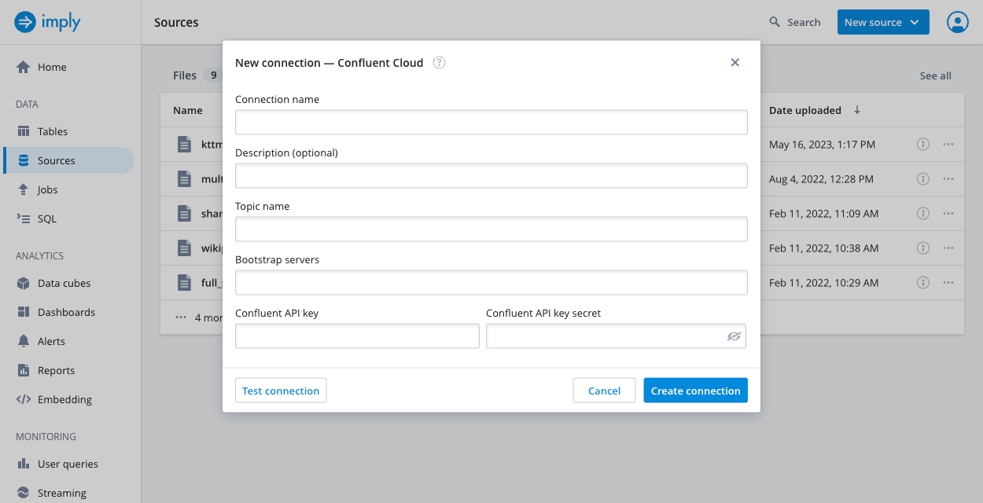Image resolution: width=983 pixels, height=503 pixels.
Task: Select the Confluent API key input
Action: (357, 336)
